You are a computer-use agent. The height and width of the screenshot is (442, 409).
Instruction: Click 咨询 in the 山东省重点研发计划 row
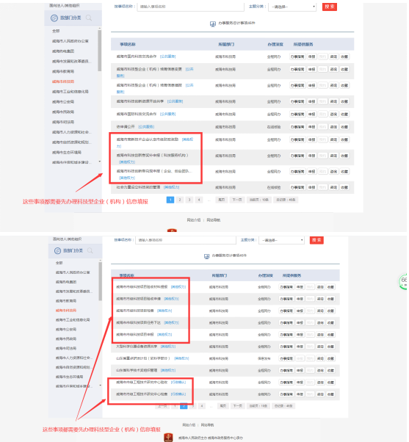[320, 358]
